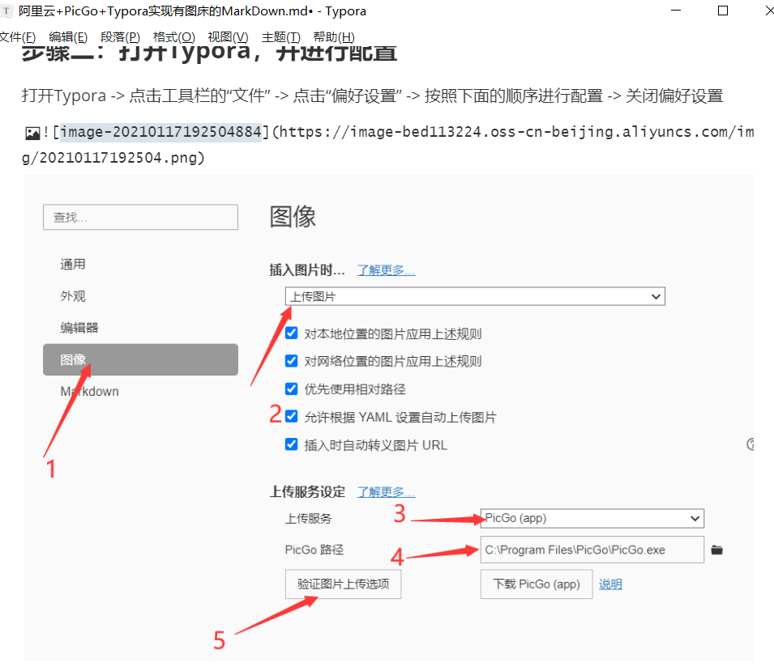
Task: Click 了解更多 link beside 插入图片时
Action: (386, 270)
